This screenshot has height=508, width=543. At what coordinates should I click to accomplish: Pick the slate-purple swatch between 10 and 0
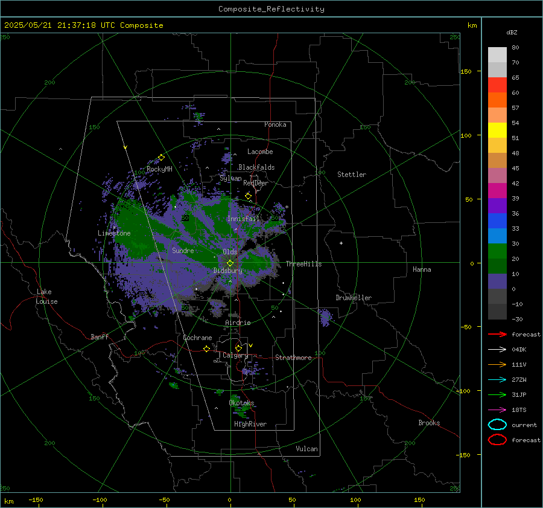tap(497, 281)
